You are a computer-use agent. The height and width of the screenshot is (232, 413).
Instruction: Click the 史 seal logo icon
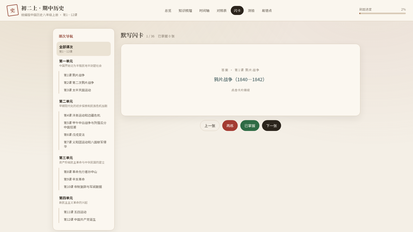[13, 10]
